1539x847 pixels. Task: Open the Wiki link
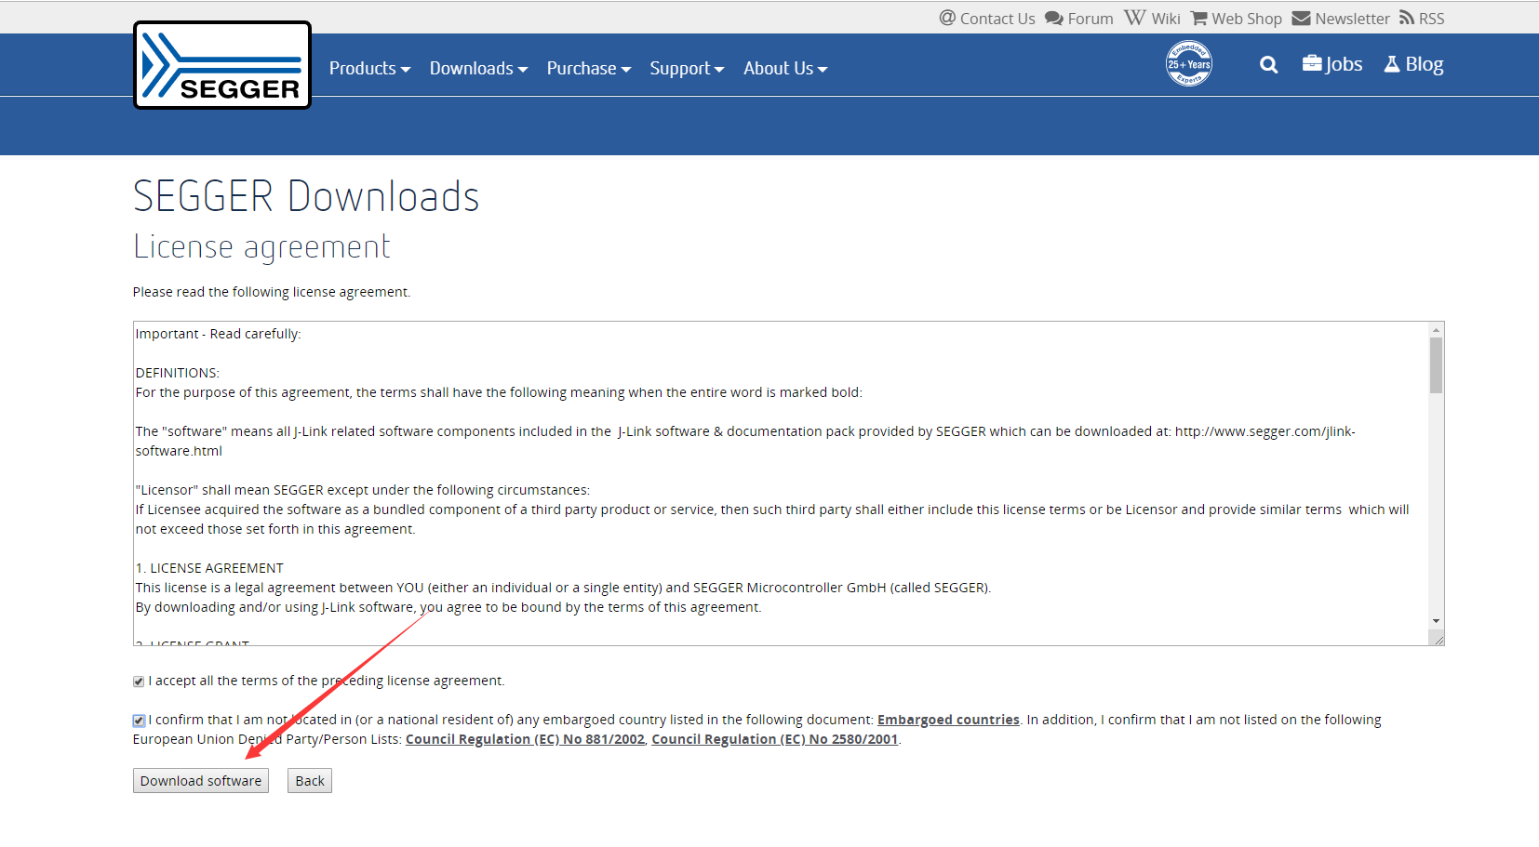point(1166,19)
